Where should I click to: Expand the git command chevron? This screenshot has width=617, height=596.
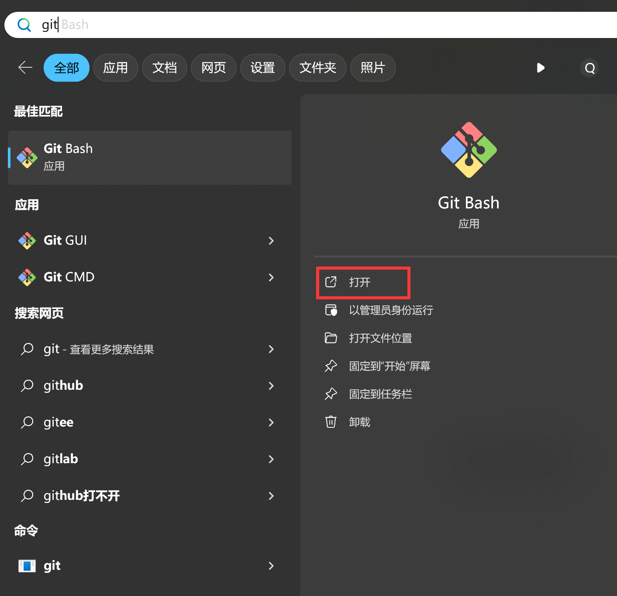[271, 566]
